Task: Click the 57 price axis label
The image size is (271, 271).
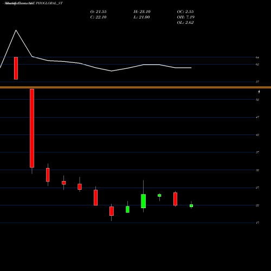Action: click(x=257, y=82)
